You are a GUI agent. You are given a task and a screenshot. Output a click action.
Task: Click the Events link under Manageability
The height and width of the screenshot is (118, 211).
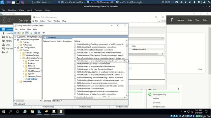pos(156,98)
